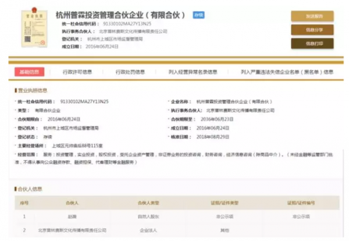Click the 经营范围 business scope paragraph
Viewport: 349px width, 241px height.
[x=173, y=158]
